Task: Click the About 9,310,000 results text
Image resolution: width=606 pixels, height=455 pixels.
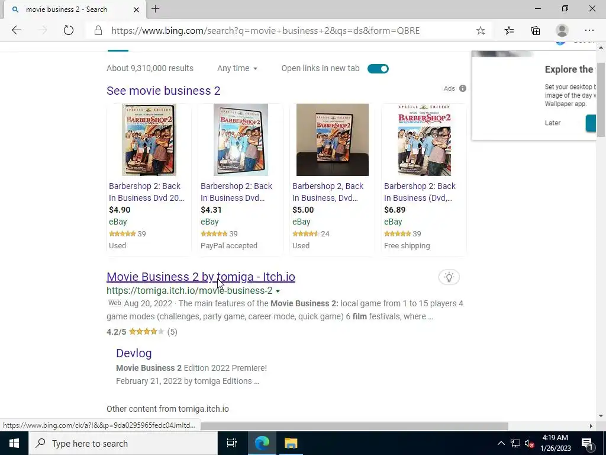Action: (x=150, y=69)
